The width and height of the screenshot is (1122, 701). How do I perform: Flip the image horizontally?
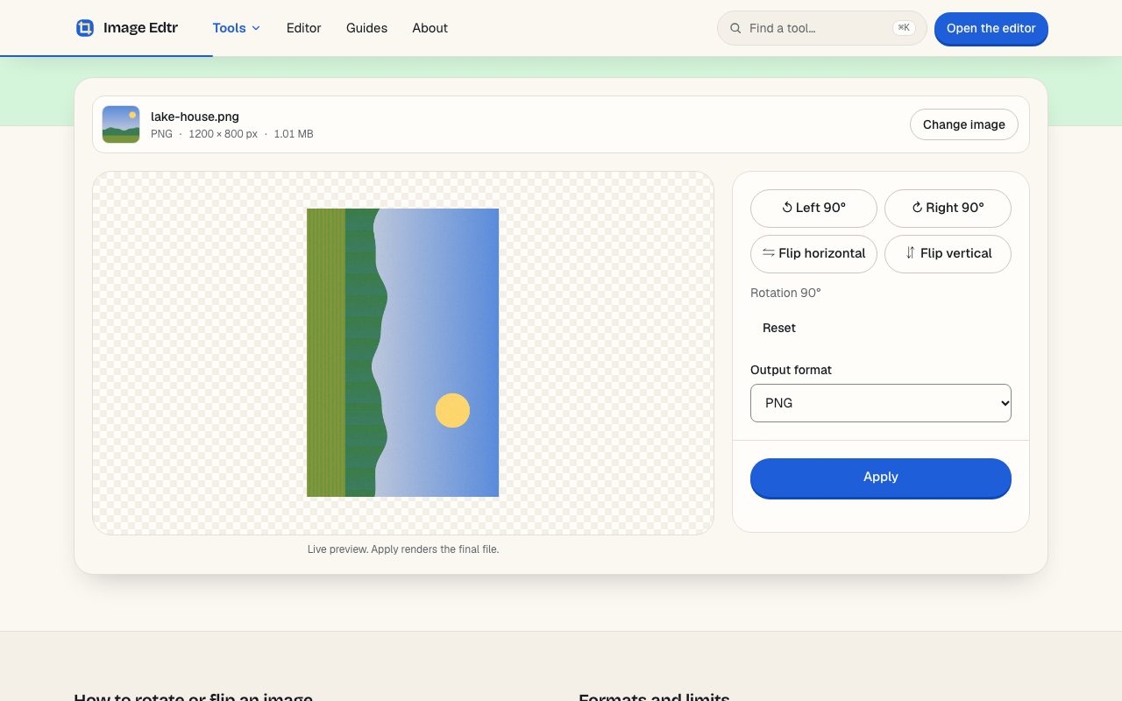[813, 254]
